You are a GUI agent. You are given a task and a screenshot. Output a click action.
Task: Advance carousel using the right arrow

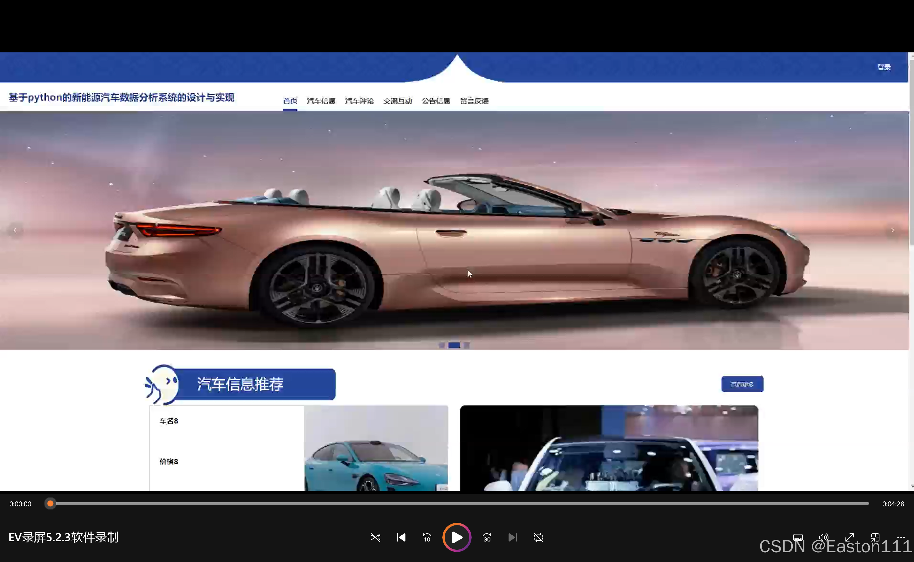892,230
